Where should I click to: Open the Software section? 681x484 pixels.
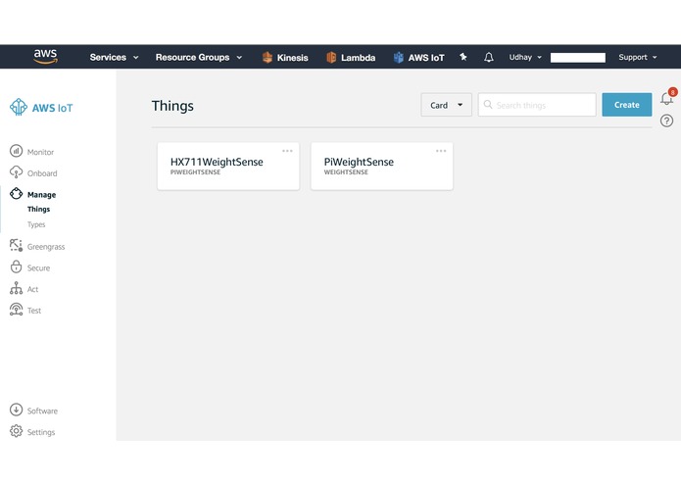(x=42, y=411)
